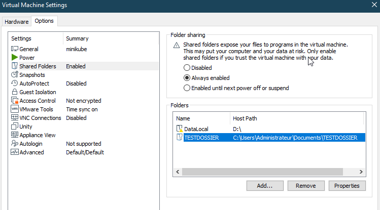Select the Access Control settings row
380x210 pixels.
click(x=84, y=101)
